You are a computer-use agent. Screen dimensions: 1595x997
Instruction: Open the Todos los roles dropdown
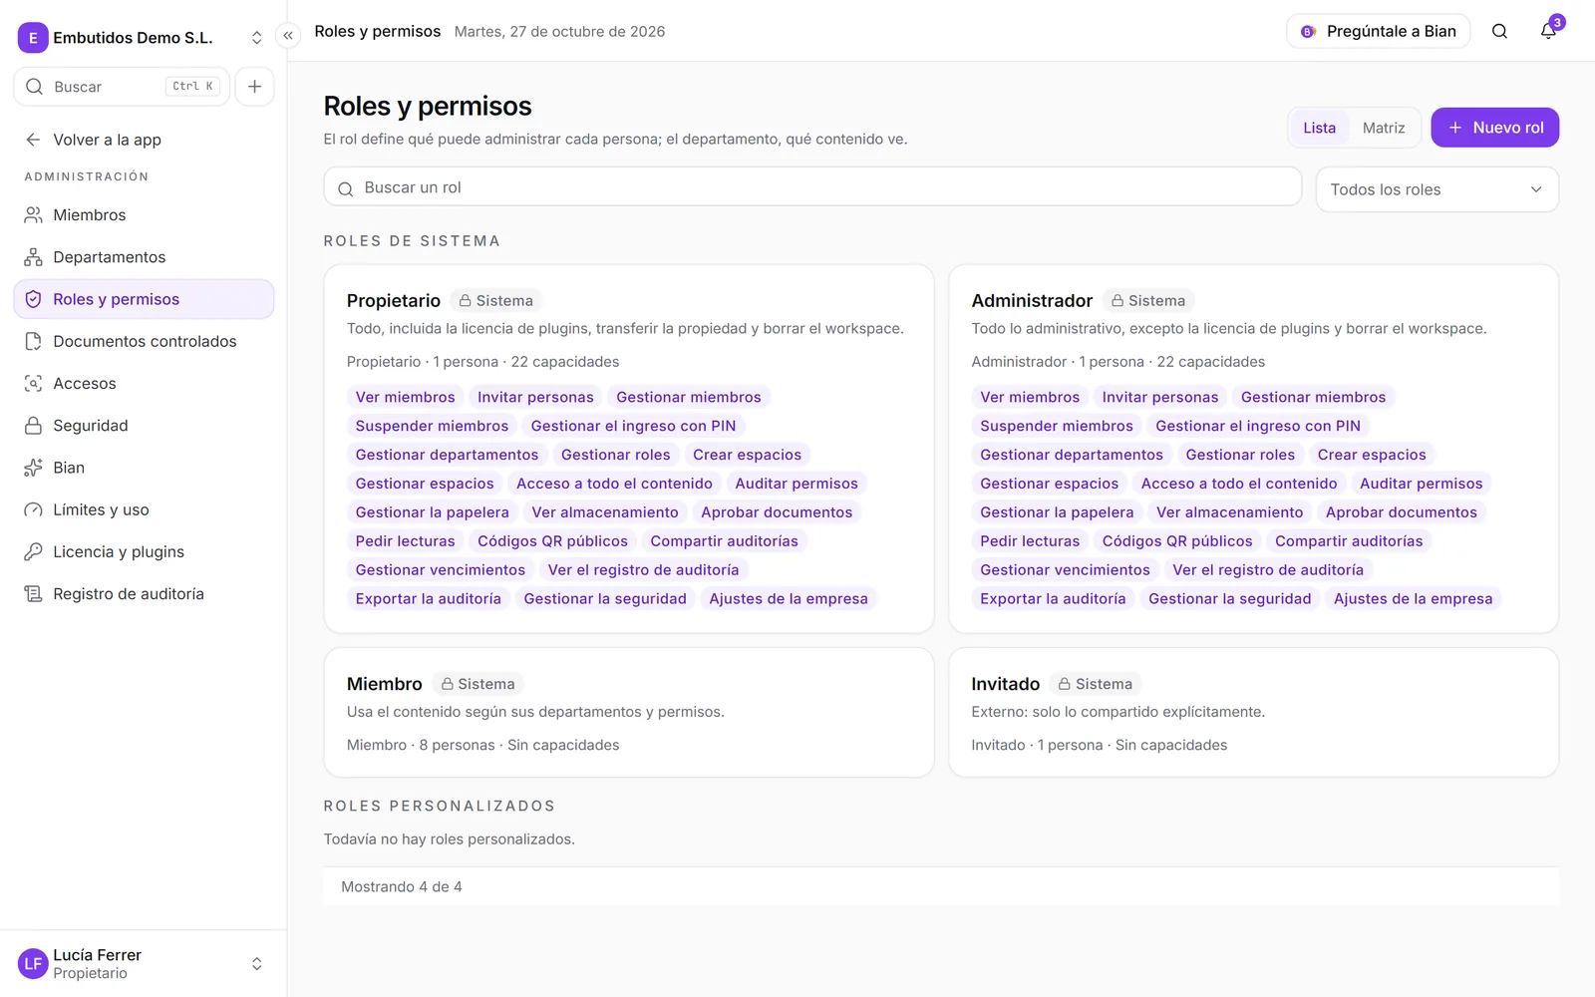tap(1436, 189)
